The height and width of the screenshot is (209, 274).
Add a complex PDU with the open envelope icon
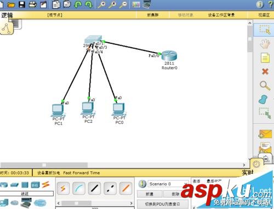[265, 148]
